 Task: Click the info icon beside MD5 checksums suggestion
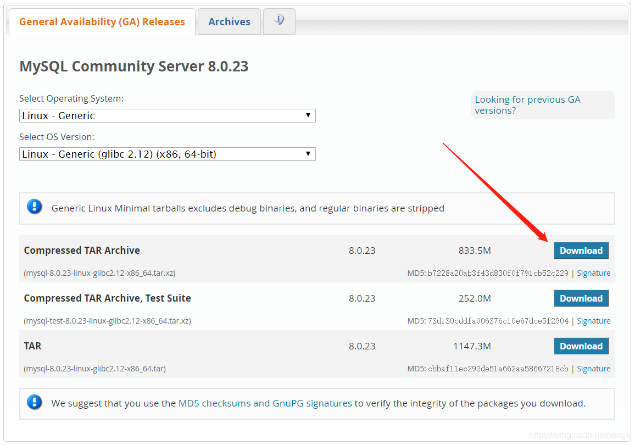[35, 402]
